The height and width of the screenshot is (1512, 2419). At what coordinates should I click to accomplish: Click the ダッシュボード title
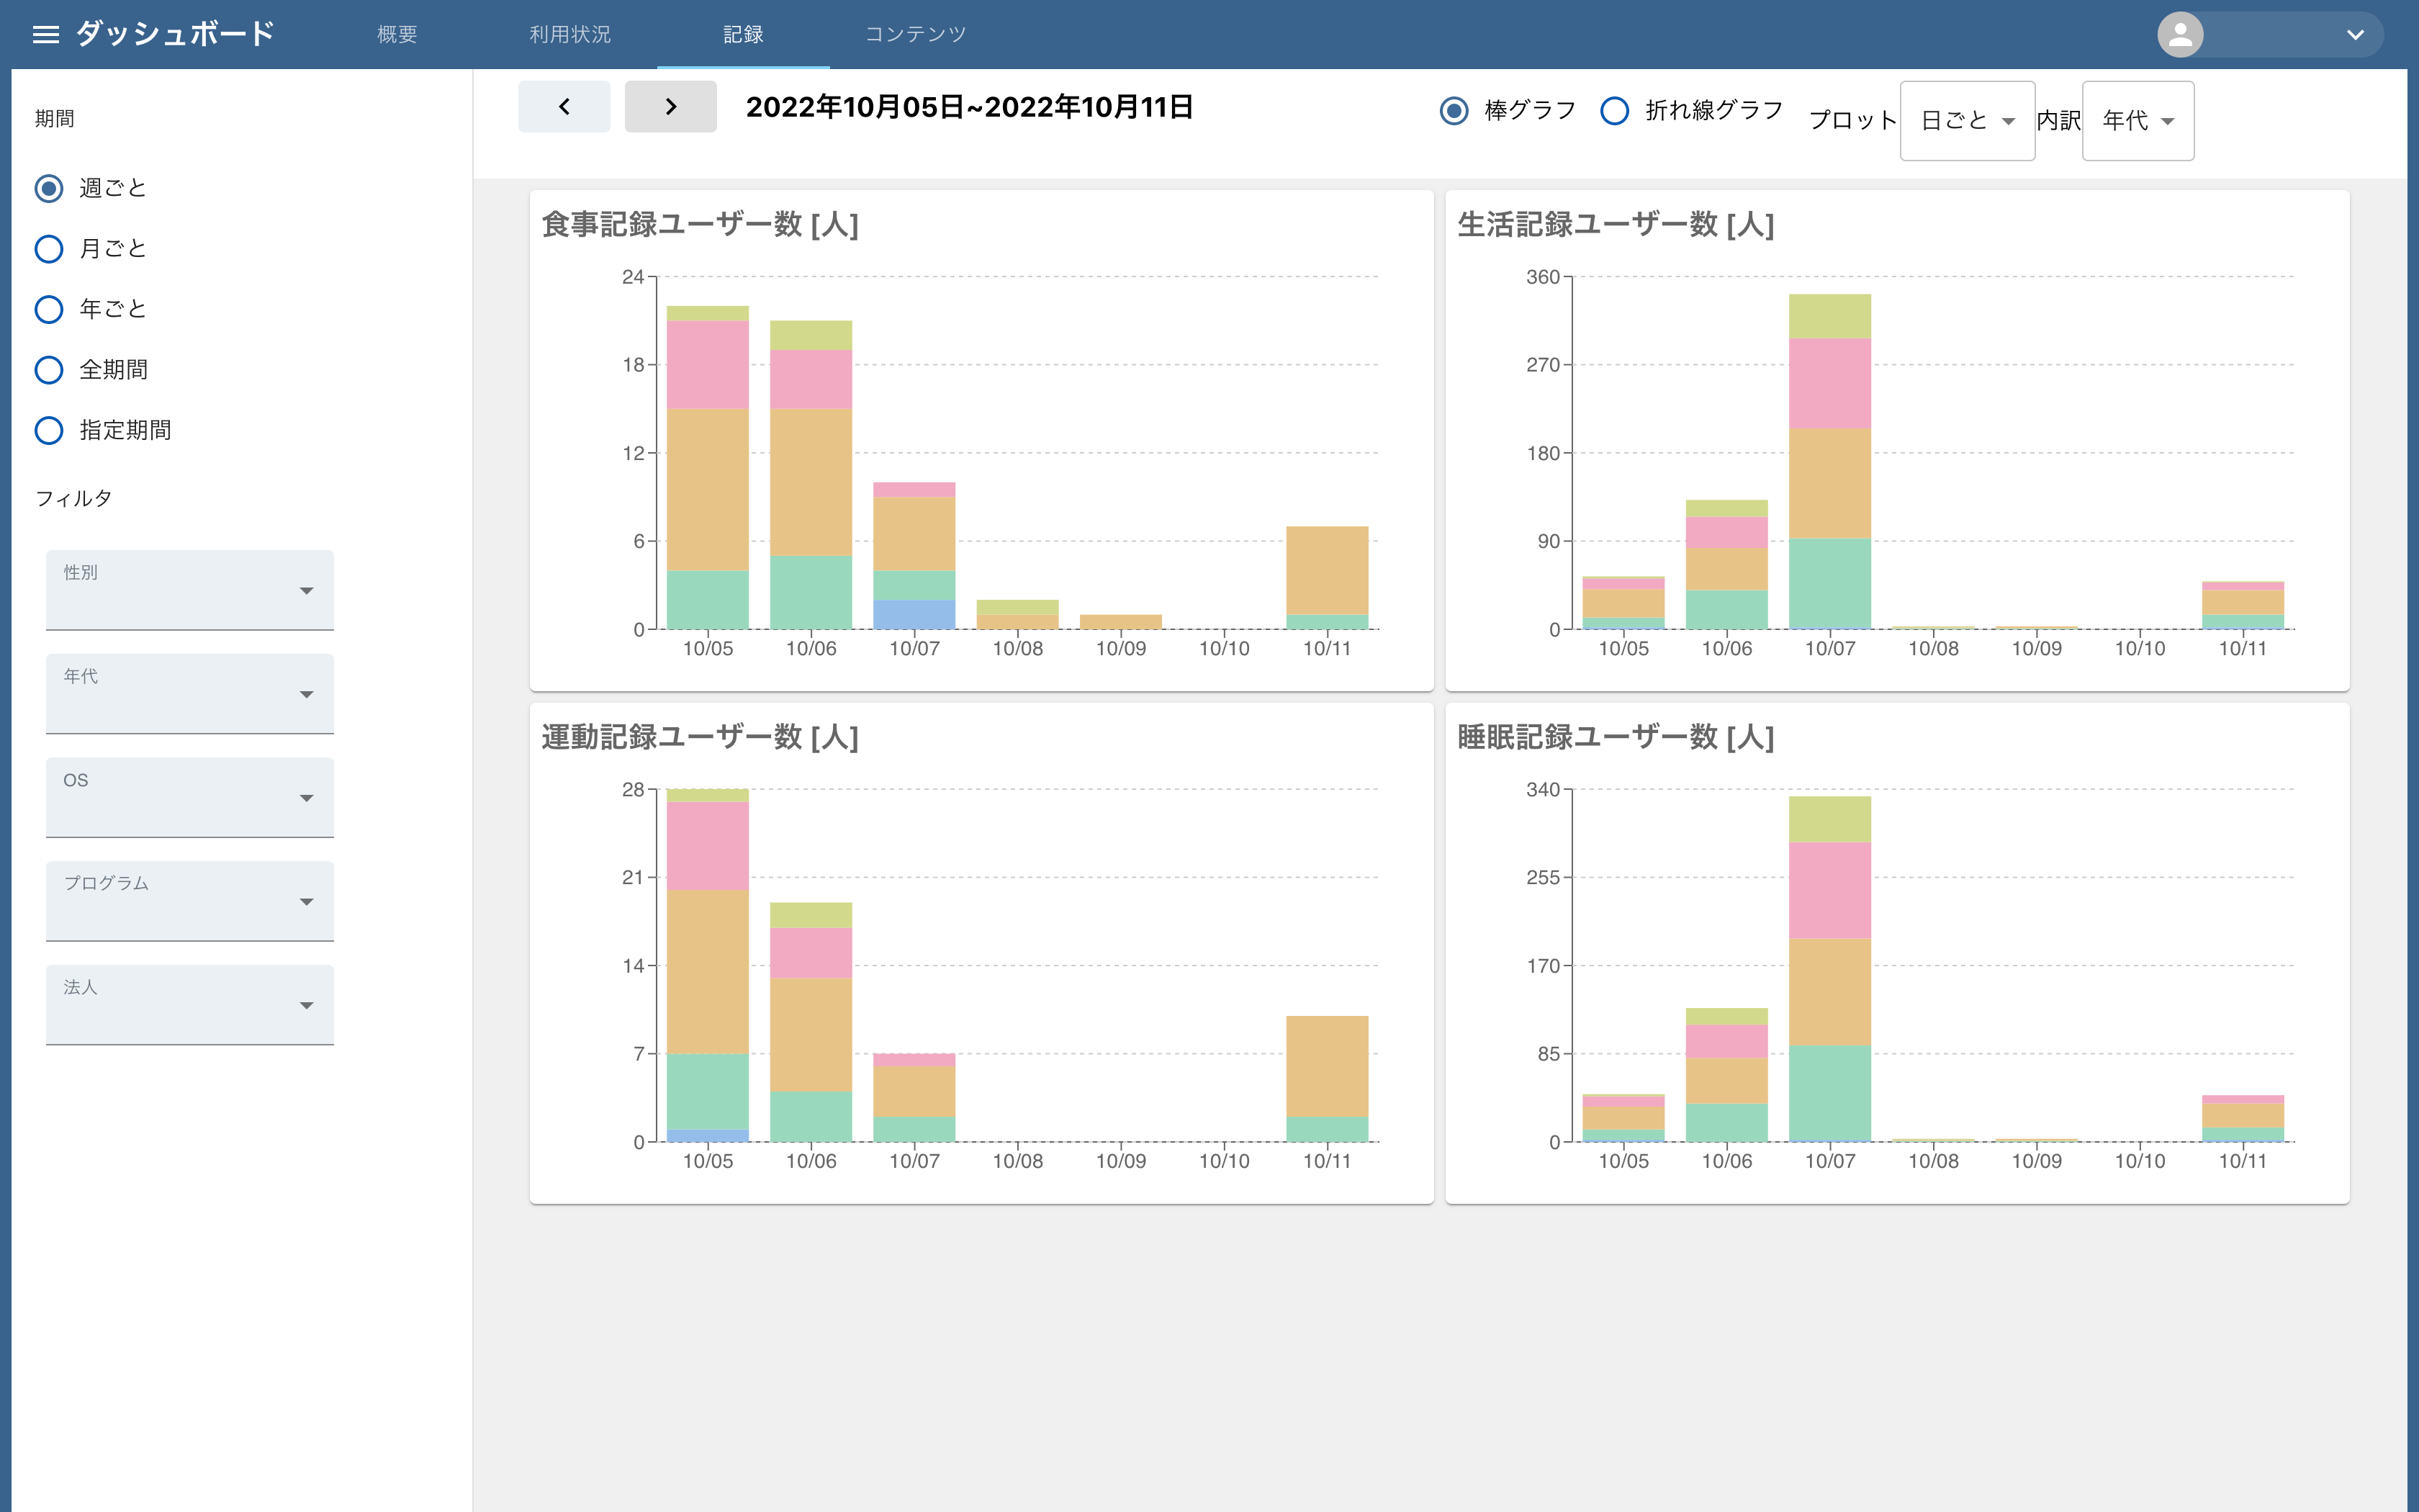coord(175,35)
